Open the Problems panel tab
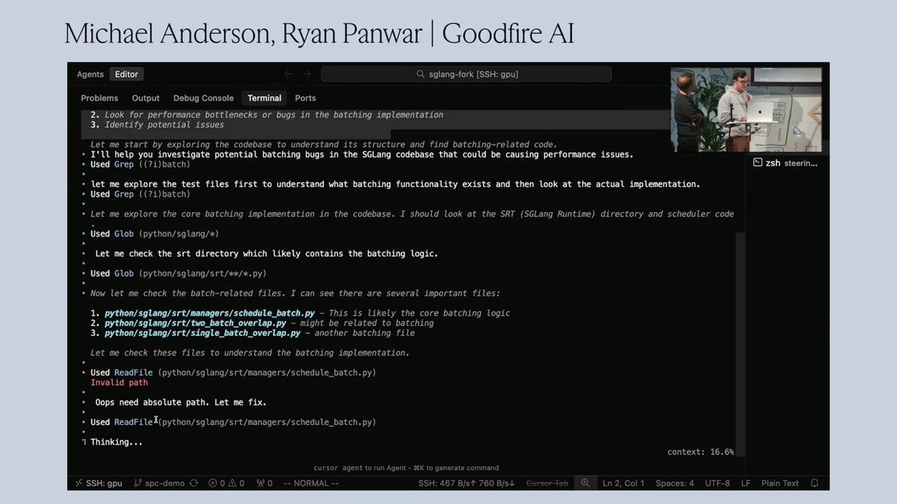 [99, 98]
